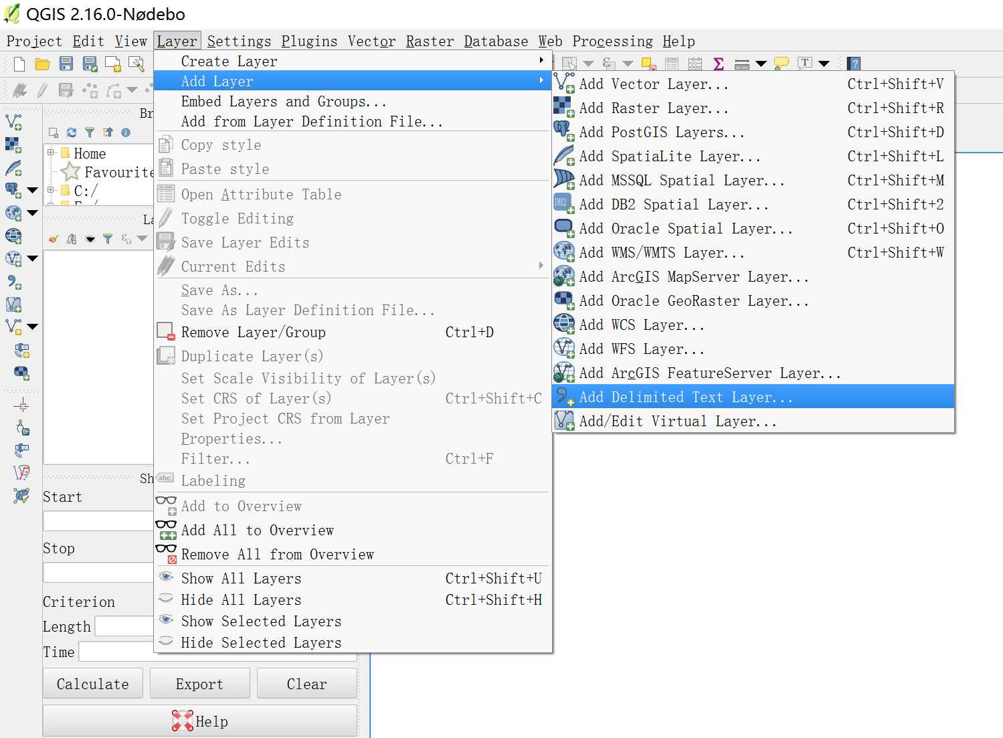Expand the Home folder in Browser
Image resolution: width=1003 pixels, height=738 pixels.
[51, 153]
